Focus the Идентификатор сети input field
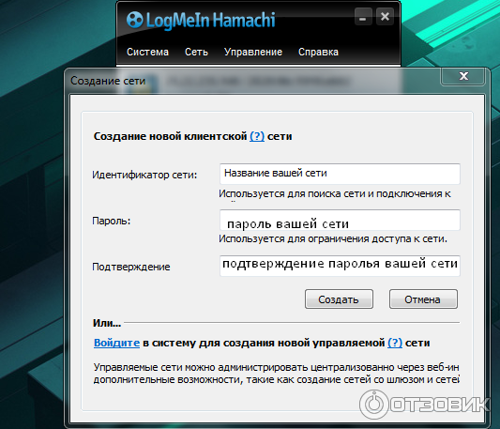Viewport: 500px width, 429px height. coord(340,174)
